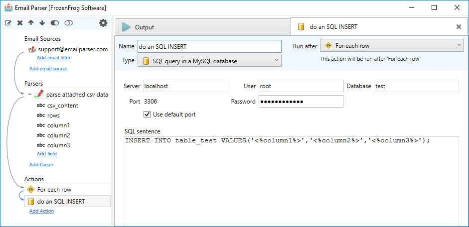Viewport: 469px width, 227px height.
Task: Click the Actions heading
Action: [34, 179]
